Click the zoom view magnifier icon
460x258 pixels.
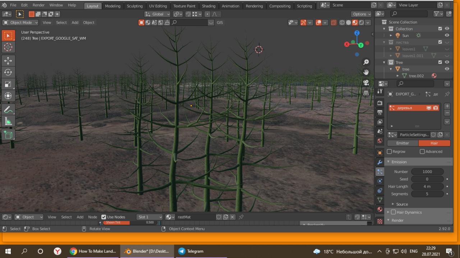366,62
